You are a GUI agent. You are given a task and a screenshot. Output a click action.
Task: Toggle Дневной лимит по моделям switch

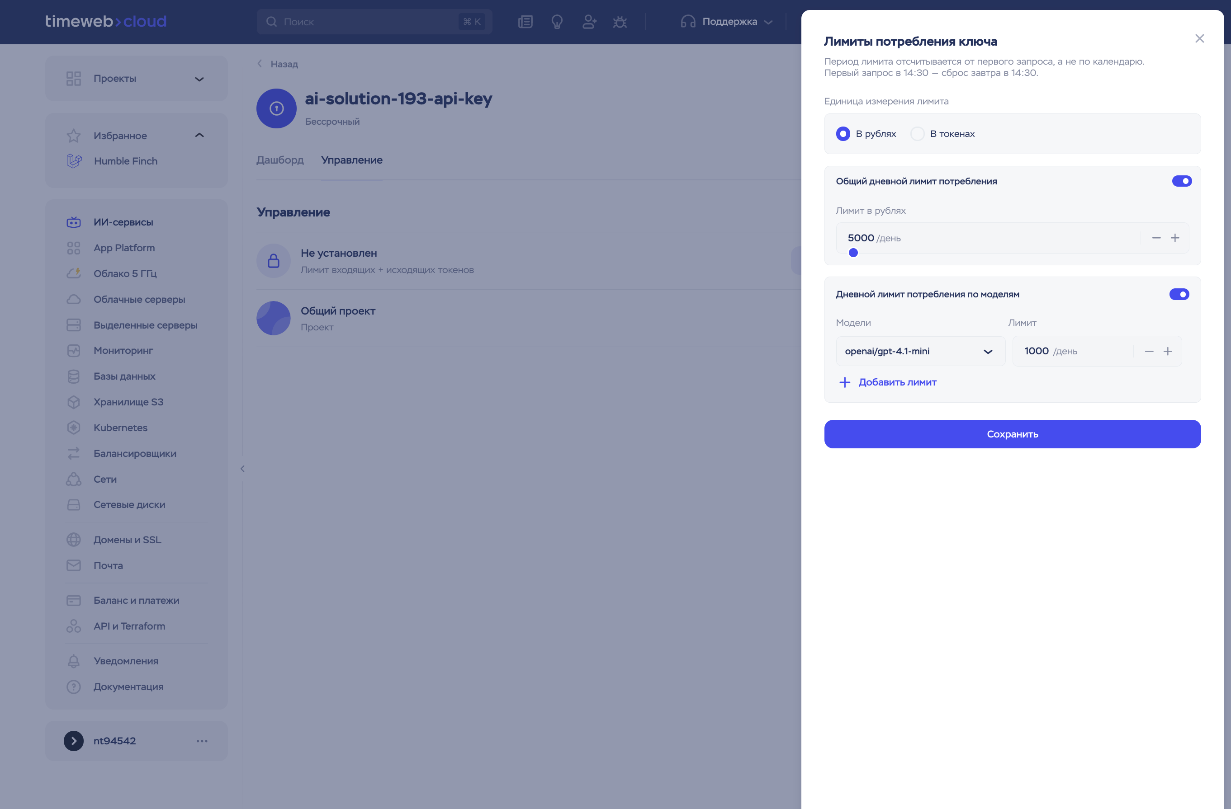tap(1179, 294)
